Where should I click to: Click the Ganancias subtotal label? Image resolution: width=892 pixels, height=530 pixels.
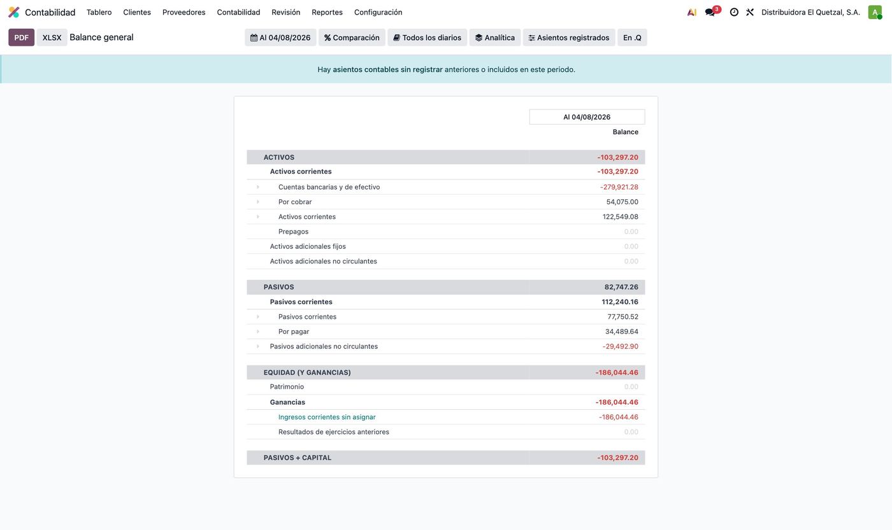pos(287,402)
